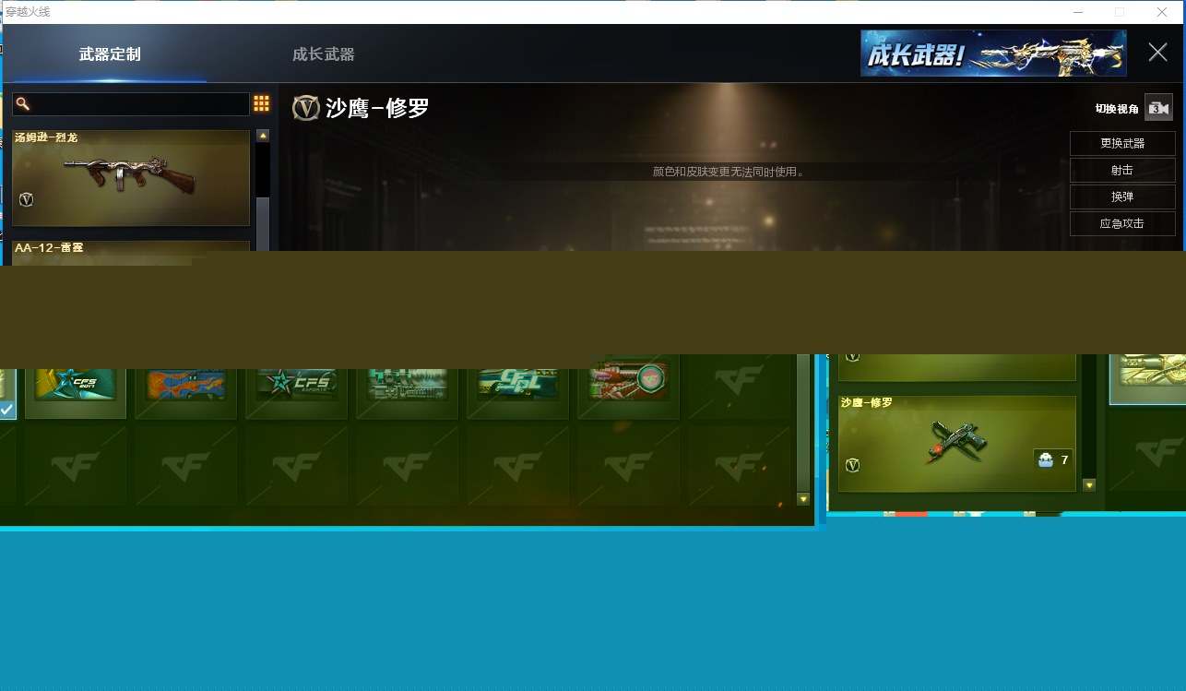Click the 切换视角 camera icon
1186x691 pixels.
coord(1158,108)
